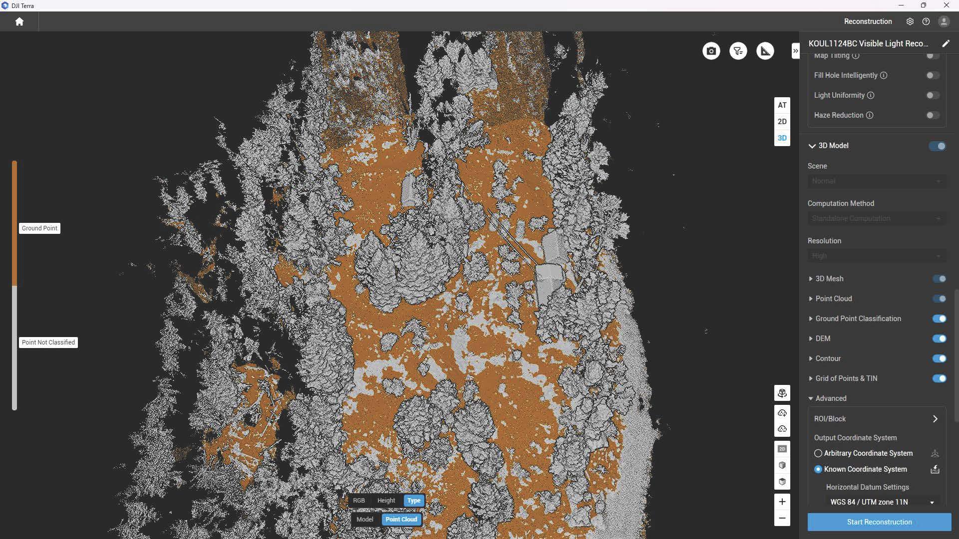Collapse the right panel with double-arrow icon
Image resolution: width=959 pixels, height=539 pixels.
(795, 51)
